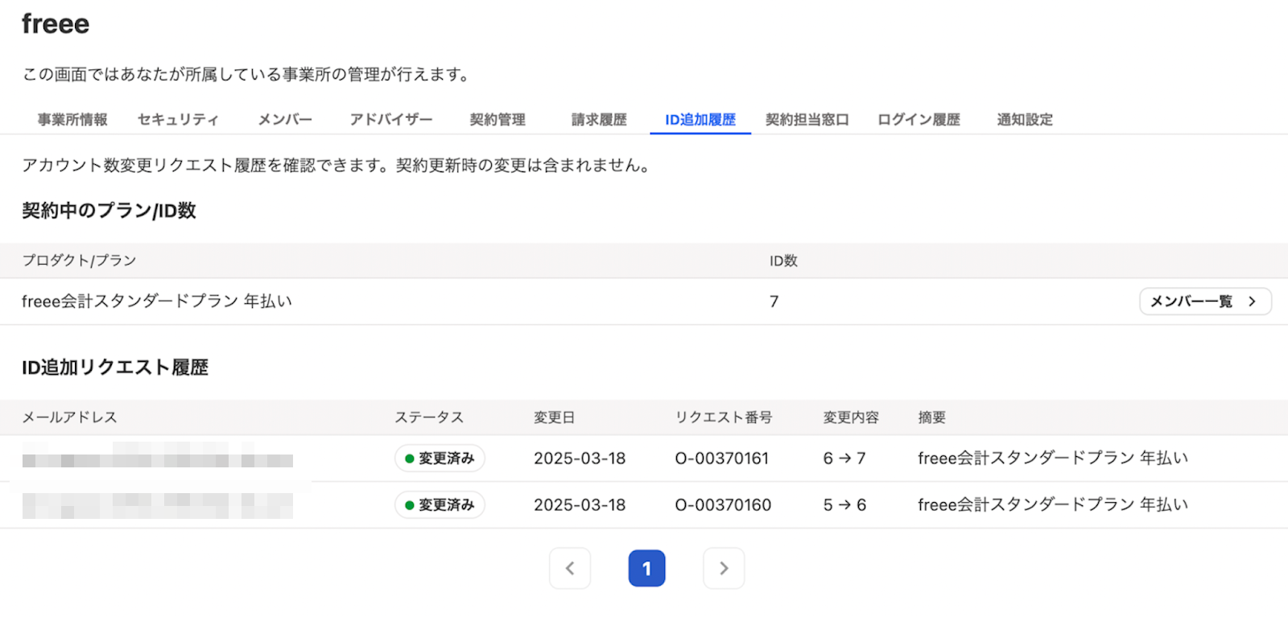This screenshot has height=617, width=1288.
Task: Click the 摘要 text in row O-00370160
Action: [x=1053, y=505]
